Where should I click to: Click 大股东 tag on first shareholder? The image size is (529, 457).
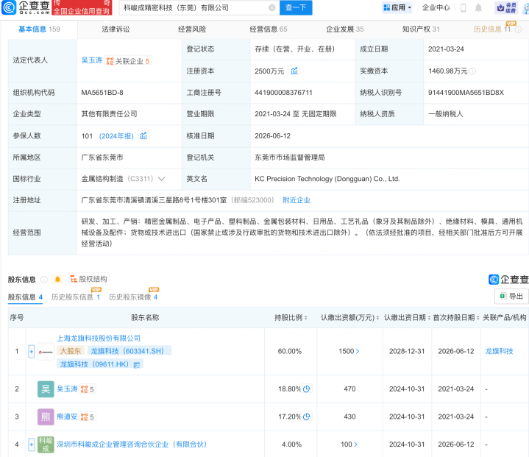tap(71, 351)
